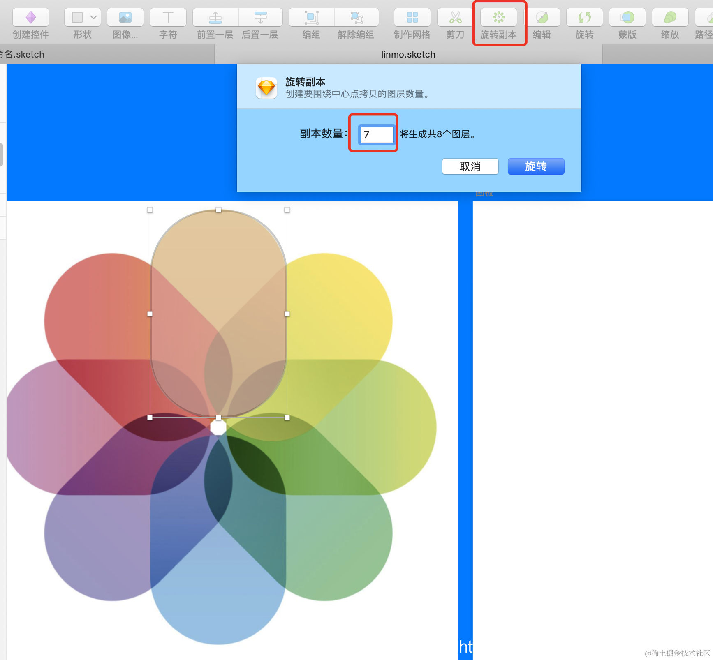Activate the 剪刀 scissors tool

[456, 17]
